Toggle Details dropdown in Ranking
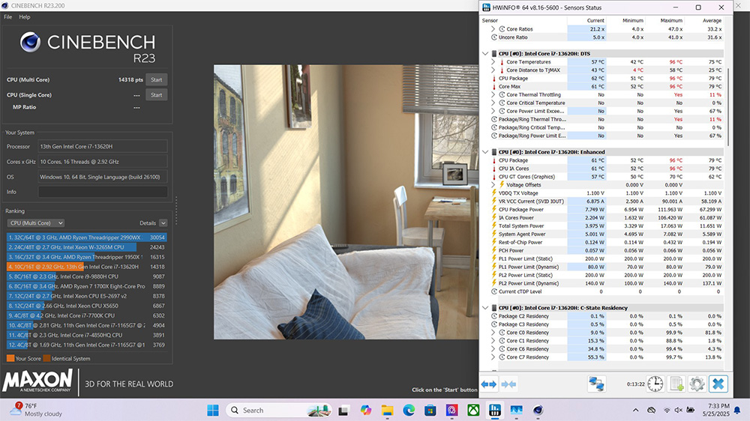Screen dimensions: 750x421 point(163,223)
